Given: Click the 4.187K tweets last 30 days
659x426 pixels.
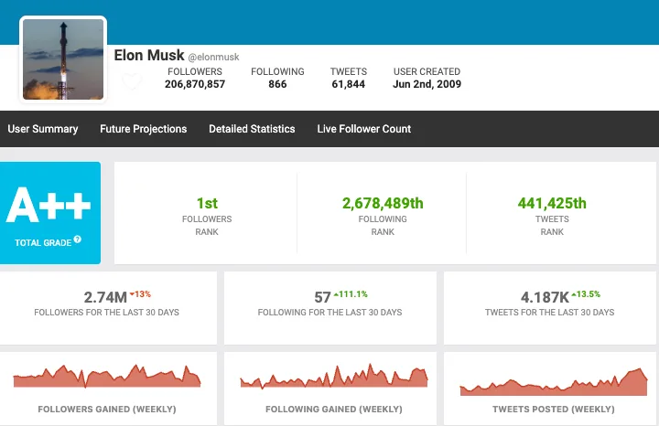Looking at the screenshot, I should click(x=545, y=298).
